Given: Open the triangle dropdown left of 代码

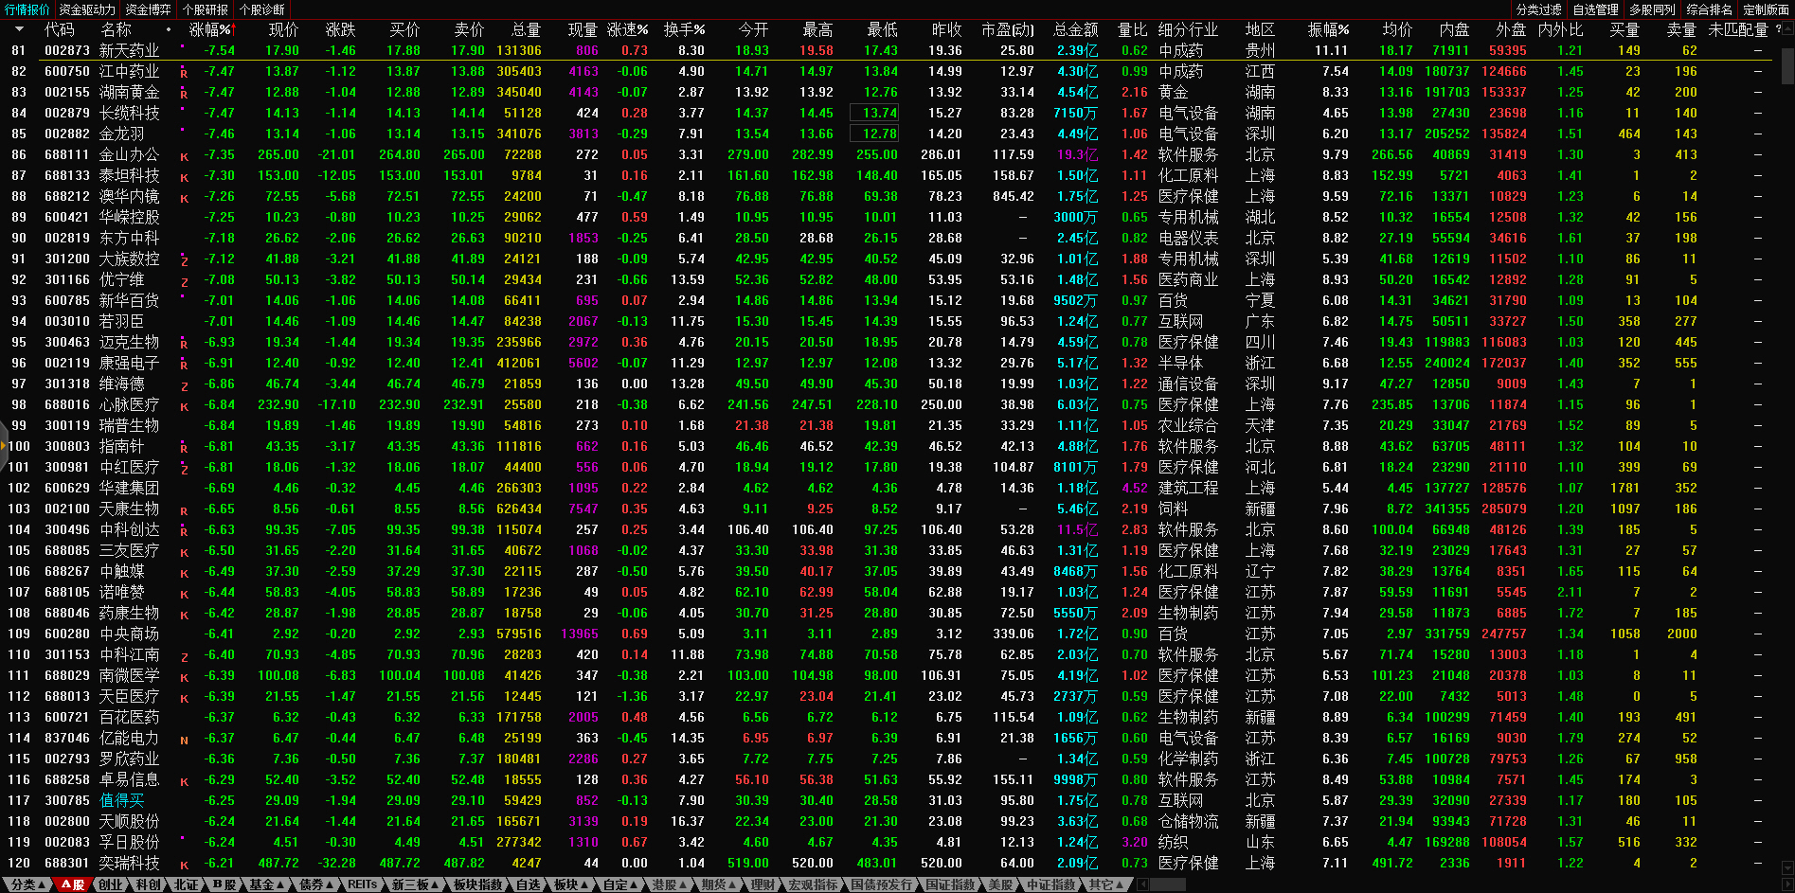Looking at the screenshot, I should (19, 30).
